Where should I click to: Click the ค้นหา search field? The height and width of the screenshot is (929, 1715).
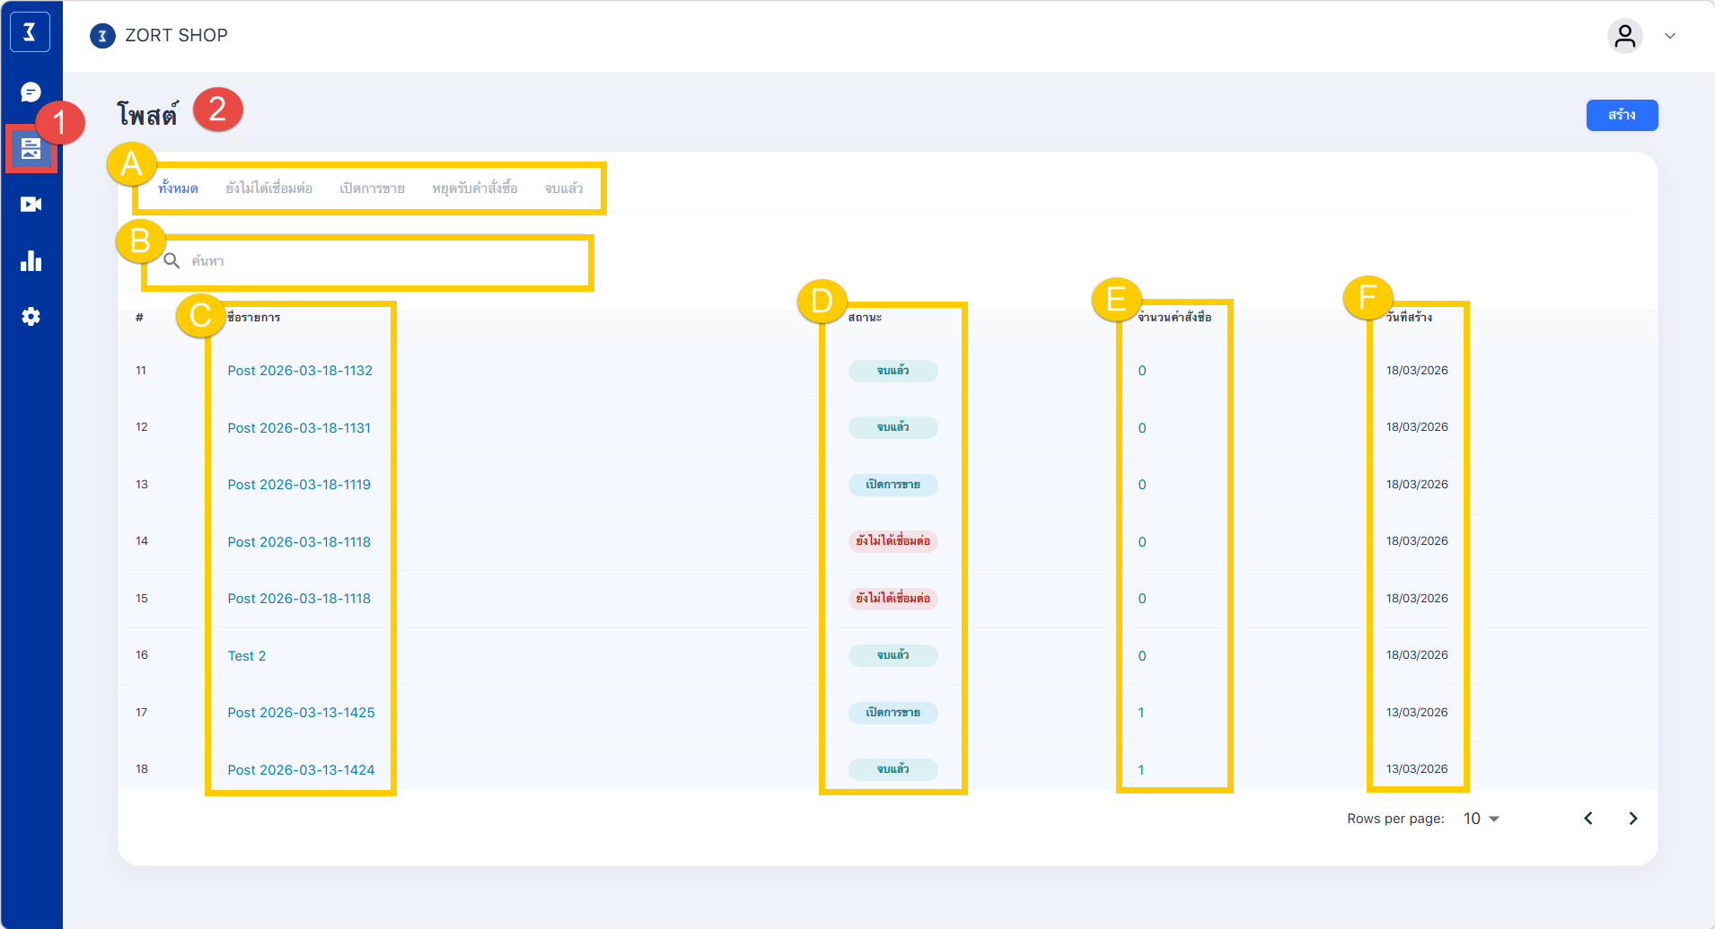[377, 261]
